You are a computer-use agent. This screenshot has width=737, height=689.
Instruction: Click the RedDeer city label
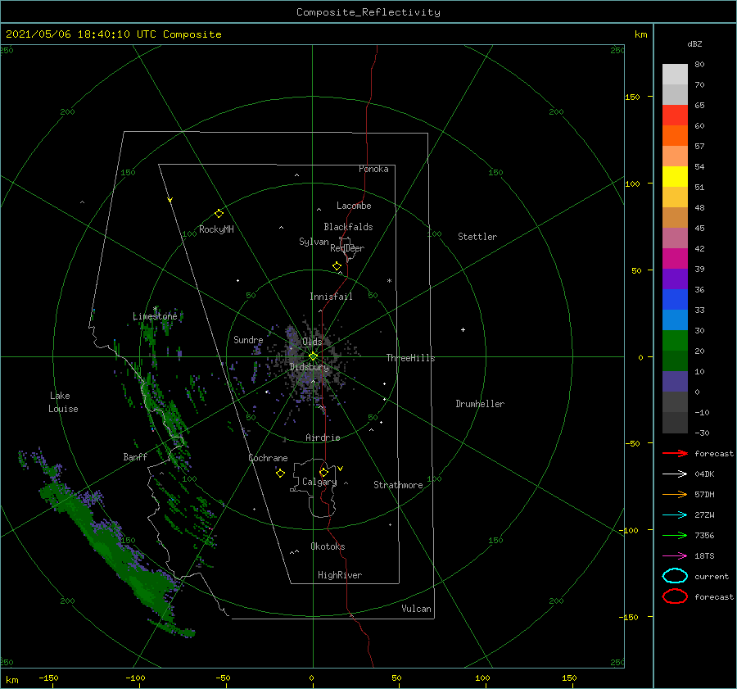pos(347,248)
